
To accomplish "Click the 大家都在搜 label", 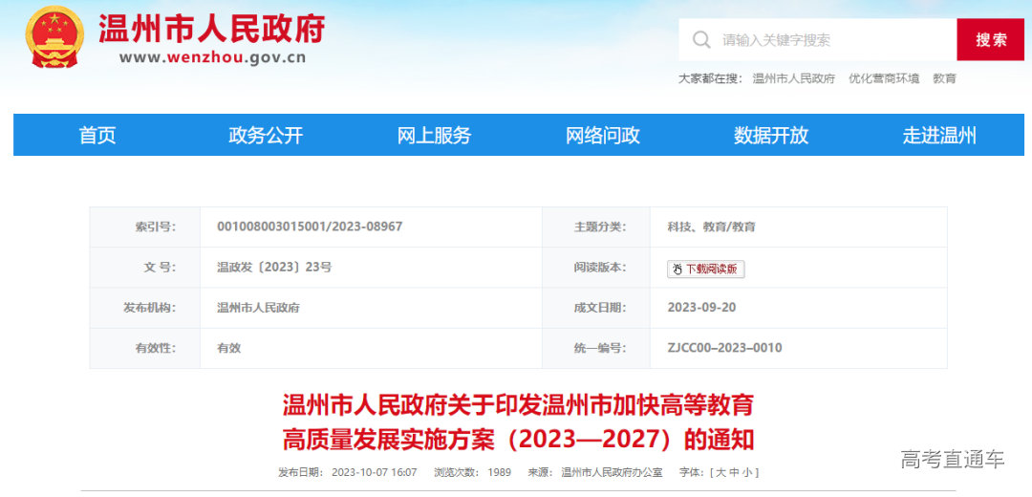I will point(710,78).
